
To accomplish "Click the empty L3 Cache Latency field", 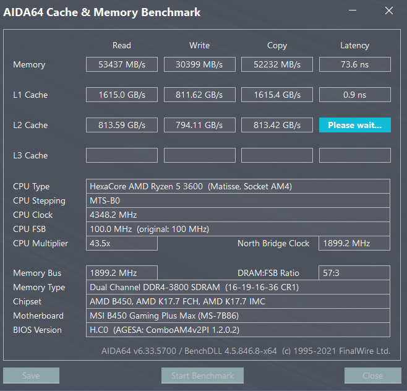I will click(355, 155).
